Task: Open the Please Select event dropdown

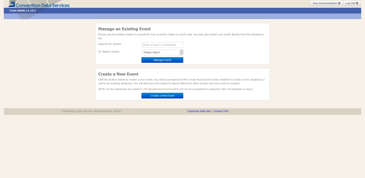Action: coord(162,52)
